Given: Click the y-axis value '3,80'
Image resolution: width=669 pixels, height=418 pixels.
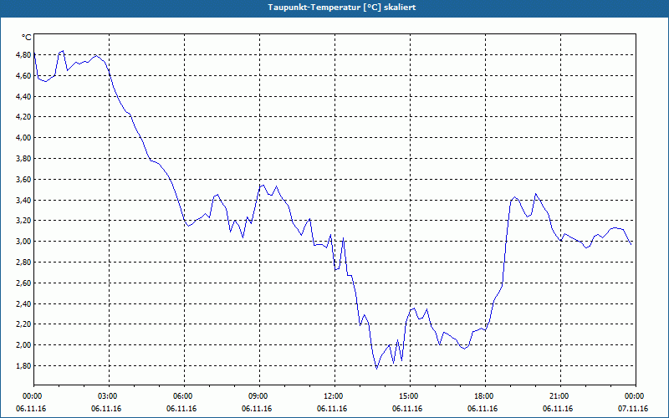Looking at the screenshot, I should coord(24,159).
